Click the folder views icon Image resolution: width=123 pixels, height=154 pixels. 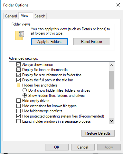point(19,35)
